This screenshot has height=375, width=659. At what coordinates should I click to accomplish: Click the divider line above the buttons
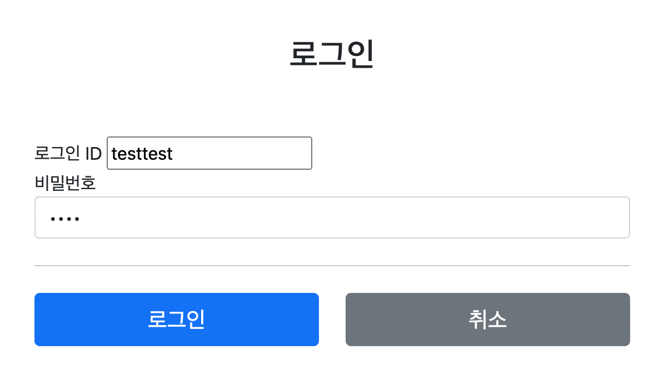pyautogui.click(x=332, y=265)
